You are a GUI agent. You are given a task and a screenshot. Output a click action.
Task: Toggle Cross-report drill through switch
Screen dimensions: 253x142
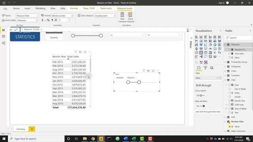coord(202,95)
